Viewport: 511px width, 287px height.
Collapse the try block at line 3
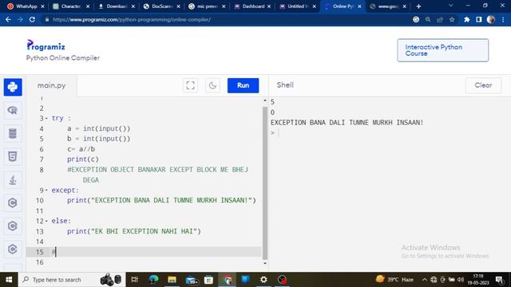click(46, 119)
